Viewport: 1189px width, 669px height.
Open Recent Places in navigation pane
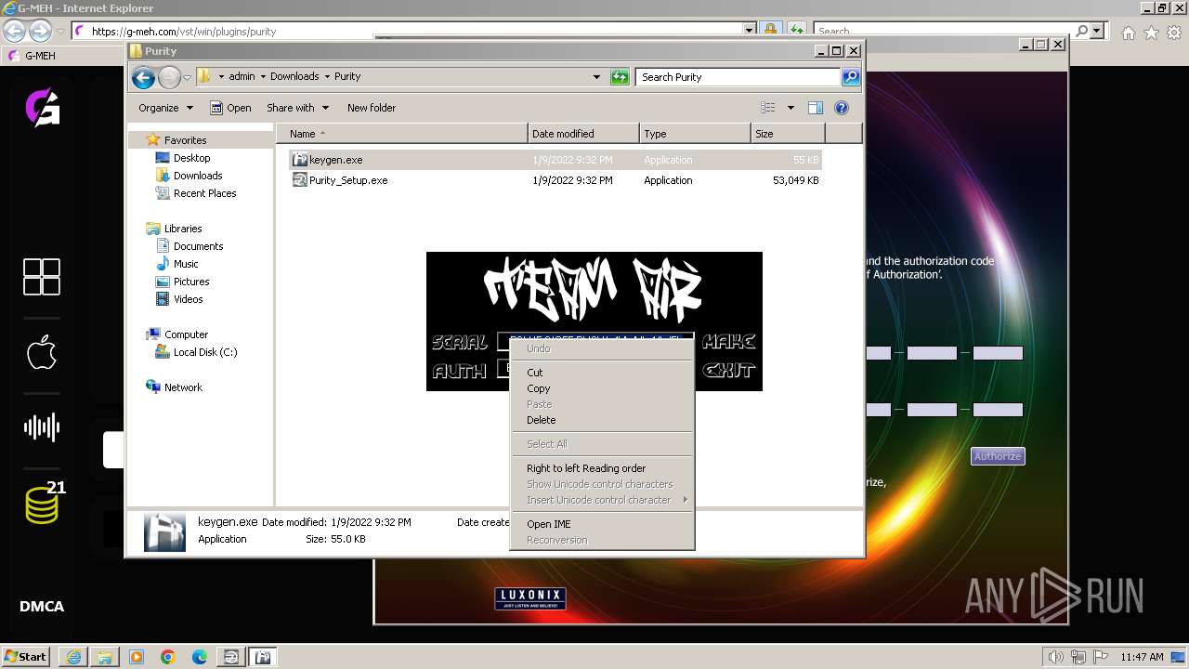pos(204,193)
